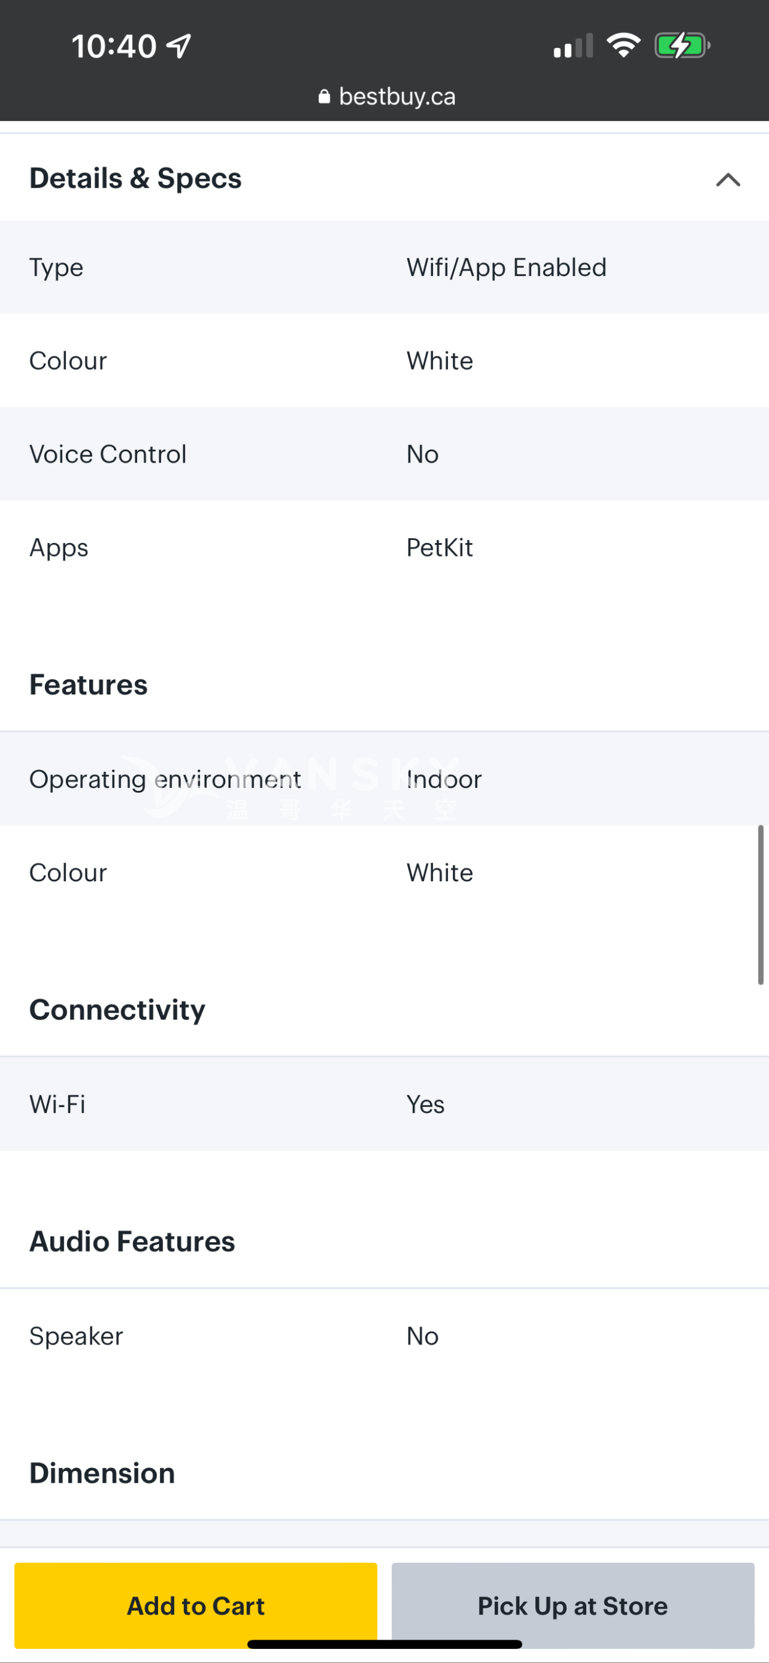Tap the Features section heading
This screenshot has height=1663, width=769.
click(x=89, y=685)
